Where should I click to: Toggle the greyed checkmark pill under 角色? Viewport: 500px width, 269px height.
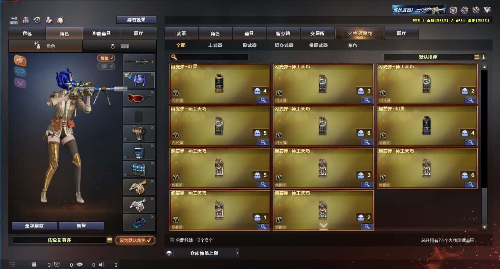[106, 66]
